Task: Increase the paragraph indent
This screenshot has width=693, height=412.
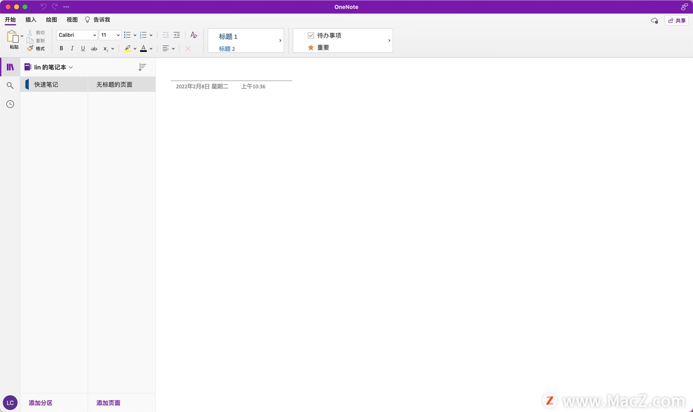Action: [x=177, y=35]
